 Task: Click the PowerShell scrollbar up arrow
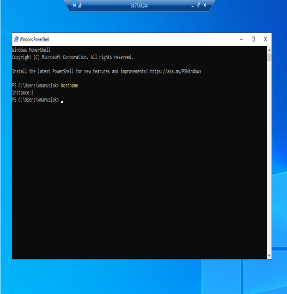click(x=269, y=50)
